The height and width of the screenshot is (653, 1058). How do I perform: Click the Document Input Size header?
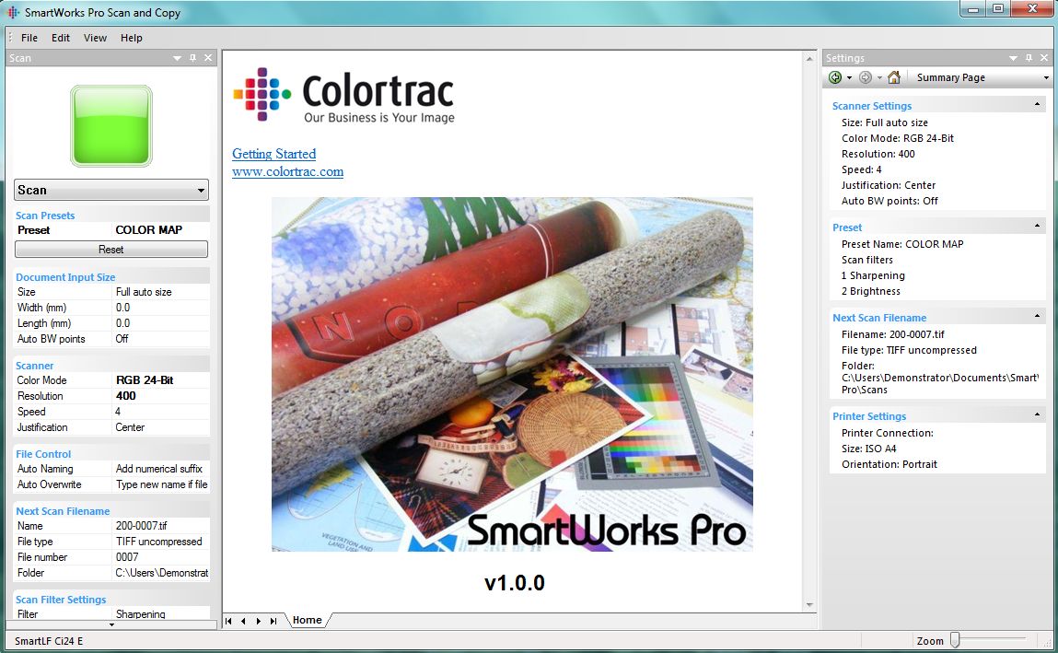click(65, 277)
